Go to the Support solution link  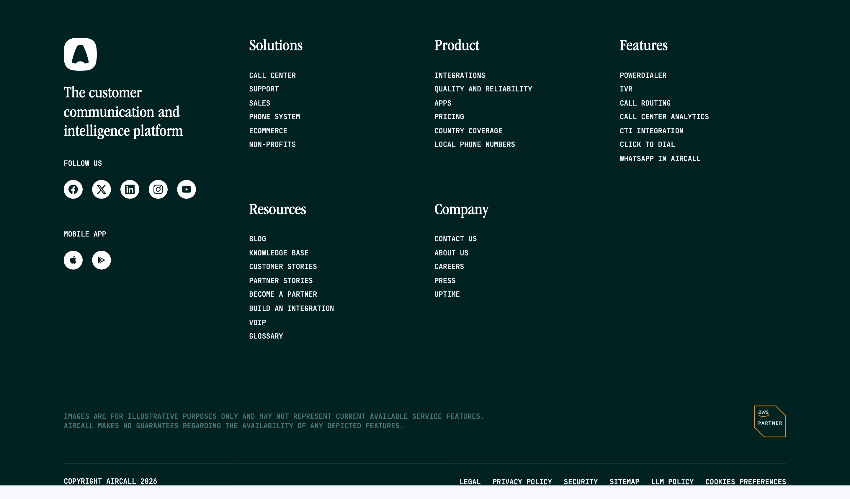point(264,89)
